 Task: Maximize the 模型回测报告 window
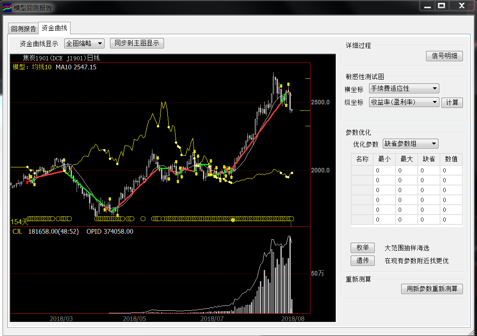(441, 6)
